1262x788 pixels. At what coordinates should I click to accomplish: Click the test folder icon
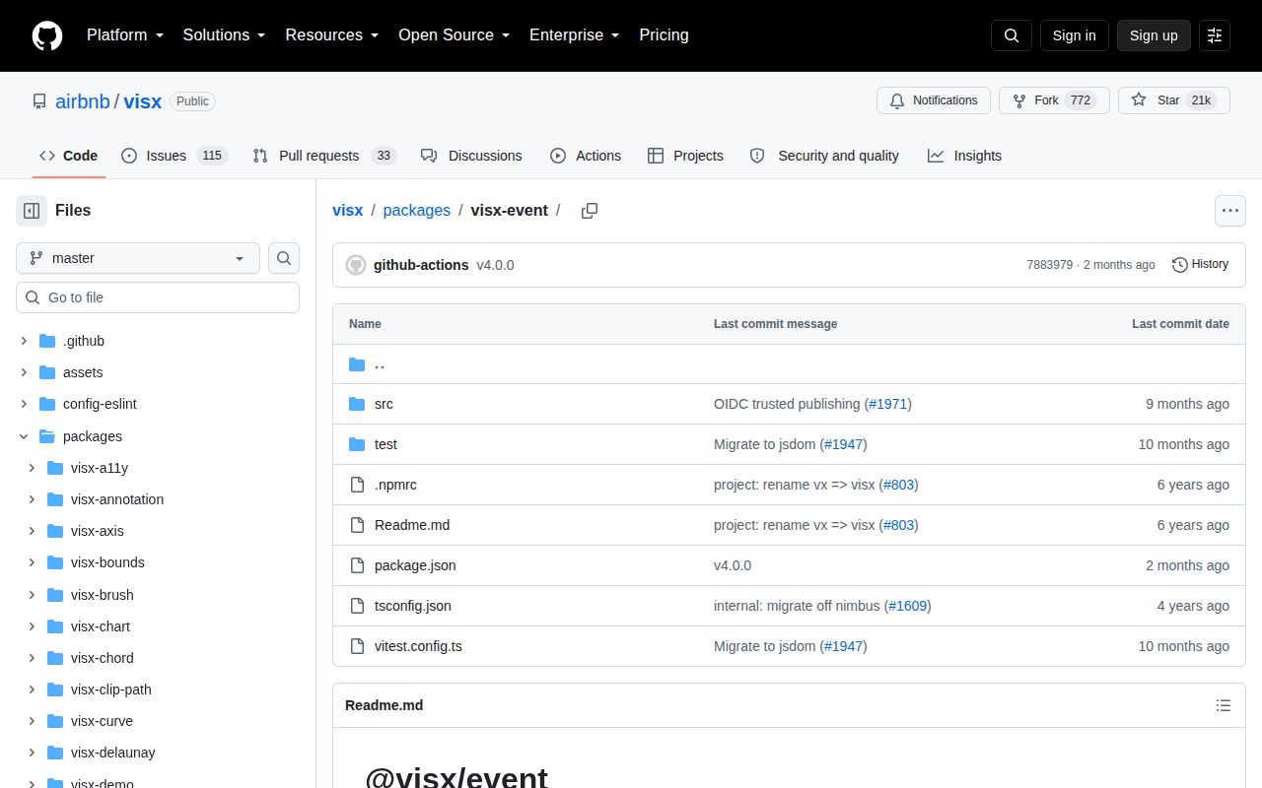click(x=357, y=444)
